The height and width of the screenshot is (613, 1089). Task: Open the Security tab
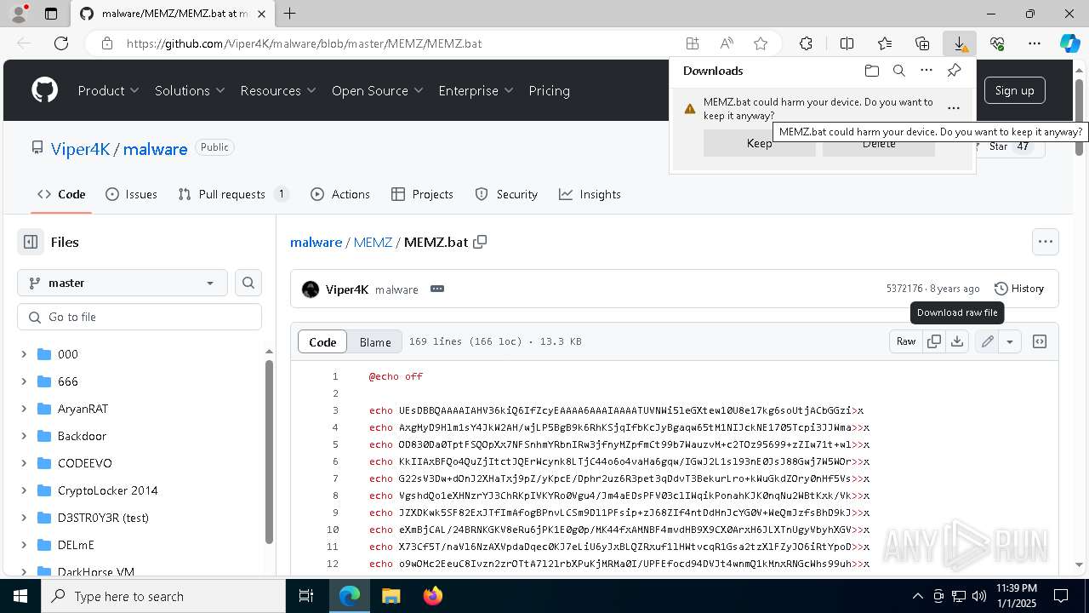506,194
